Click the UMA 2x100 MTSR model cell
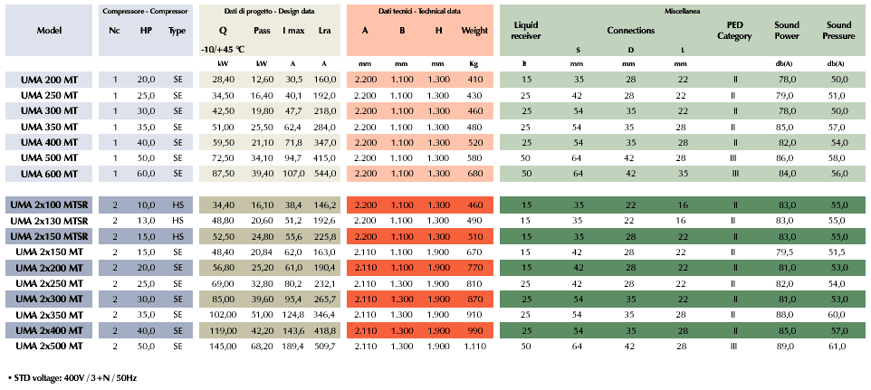 coord(49,205)
